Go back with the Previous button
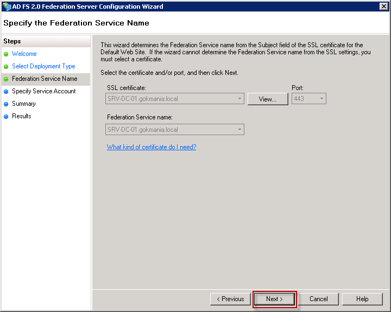391x312 pixels. [230, 299]
